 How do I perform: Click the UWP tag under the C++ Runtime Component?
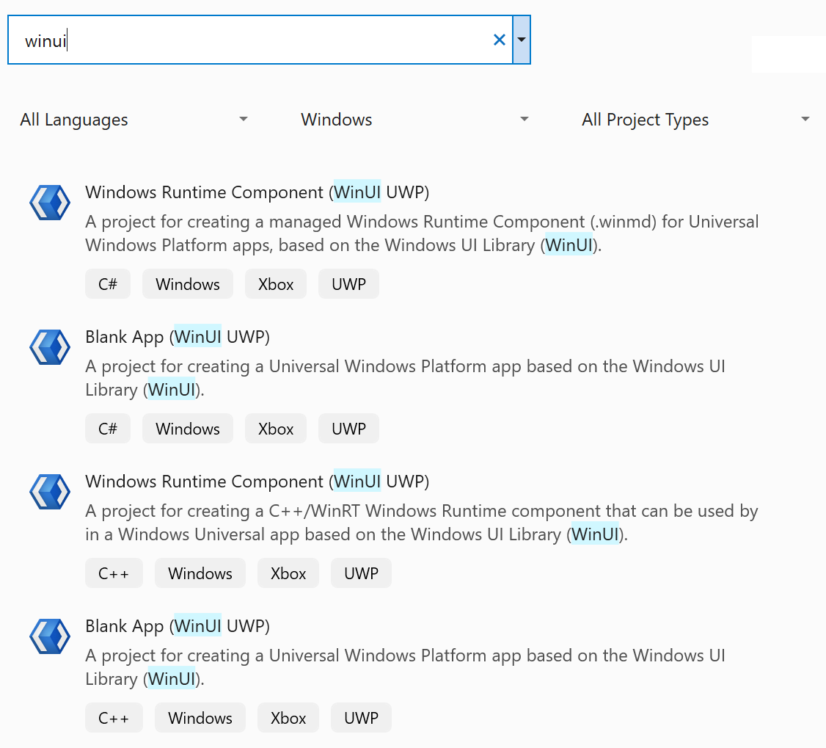click(x=361, y=573)
